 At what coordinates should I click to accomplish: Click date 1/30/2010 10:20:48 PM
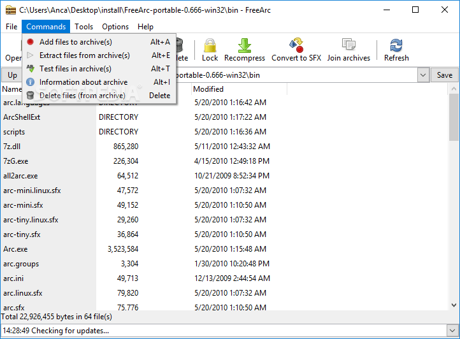[x=232, y=264]
